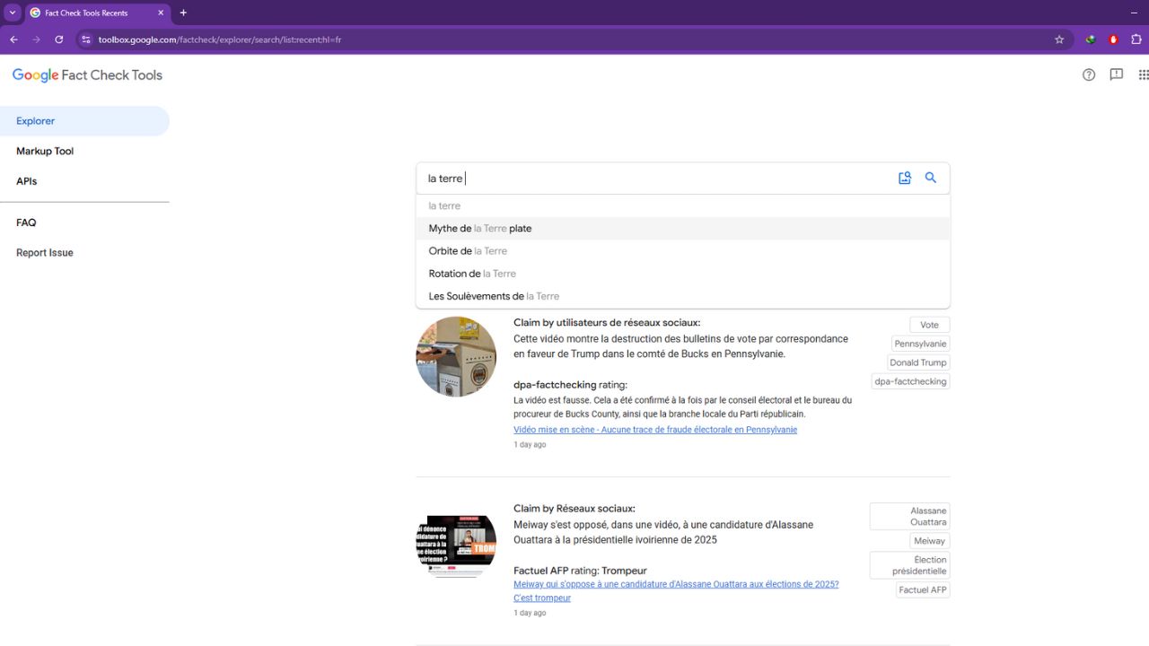The image size is (1149, 646).
Task: Click the image search icon in search box
Action: (x=905, y=178)
